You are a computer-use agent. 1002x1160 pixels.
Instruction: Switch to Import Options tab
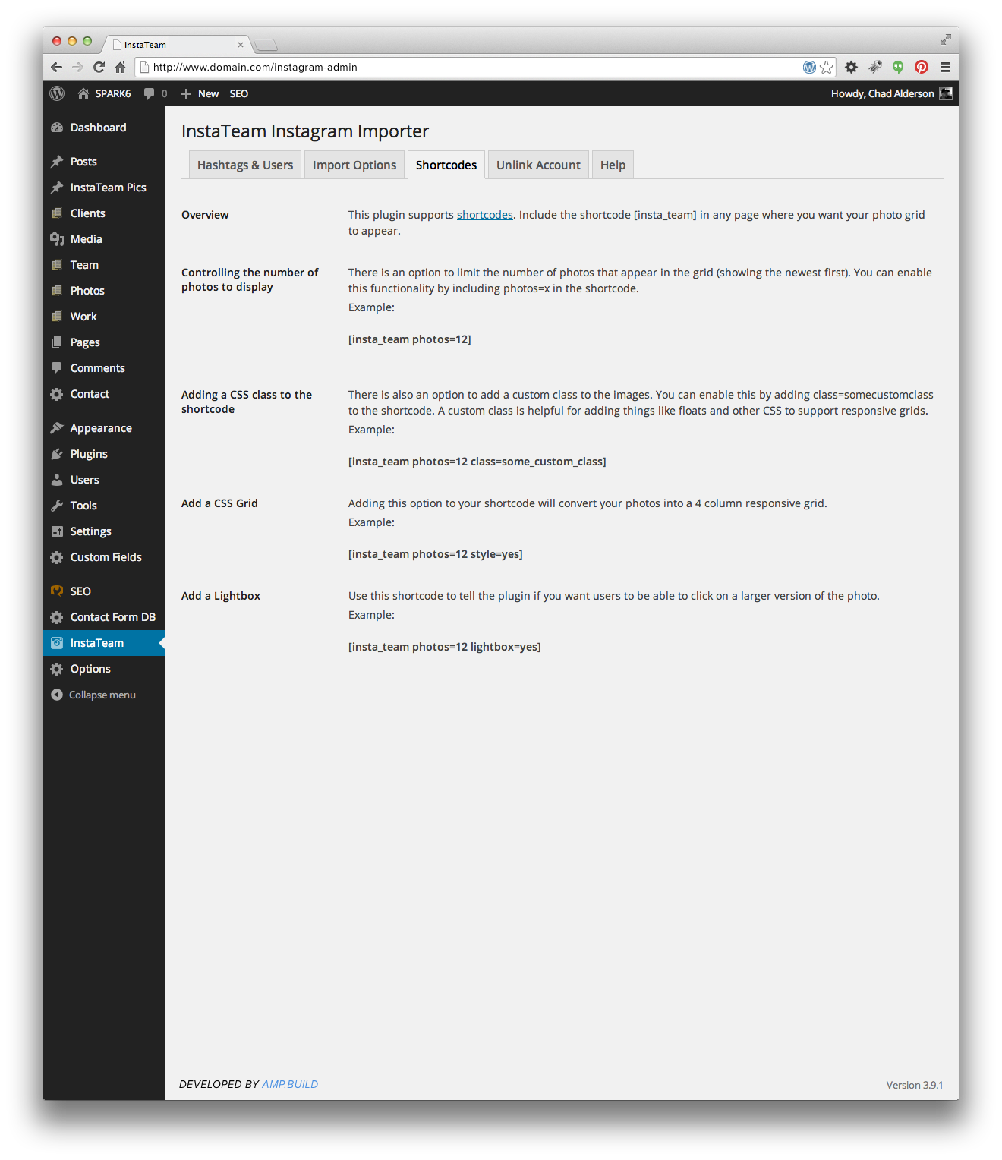[x=354, y=165]
